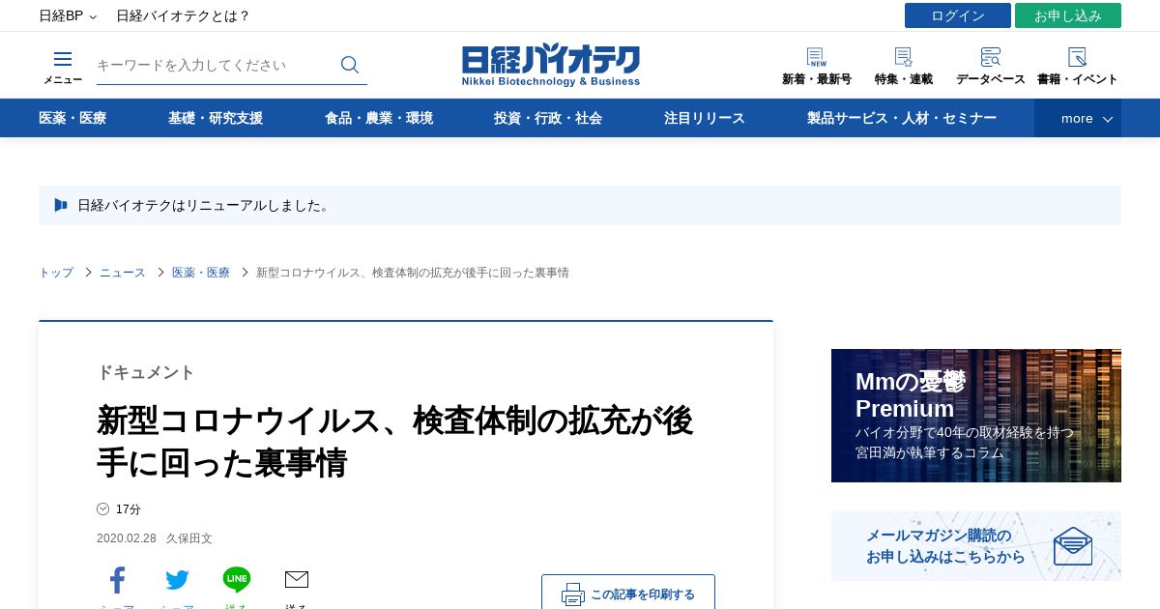Send article via LINE icon

(x=237, y=580)
